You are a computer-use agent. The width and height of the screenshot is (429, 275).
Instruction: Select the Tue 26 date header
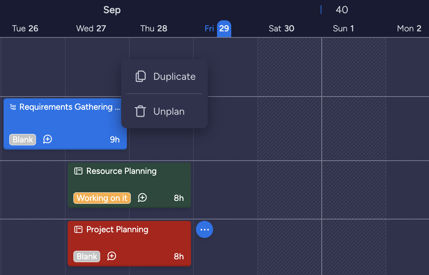click(25, 28)
